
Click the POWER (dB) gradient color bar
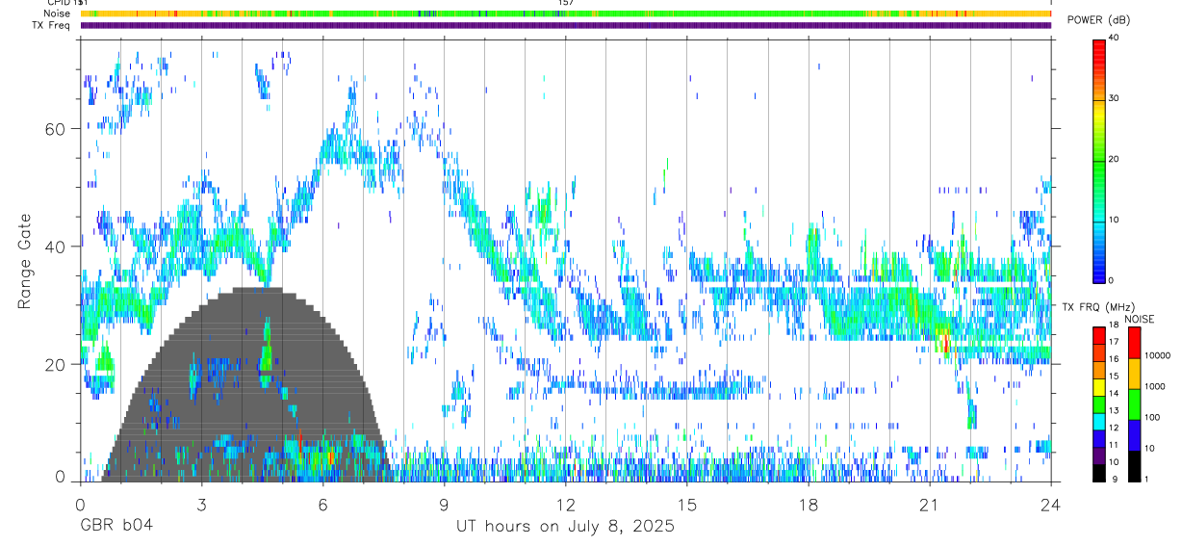(x=1099, y=160)
